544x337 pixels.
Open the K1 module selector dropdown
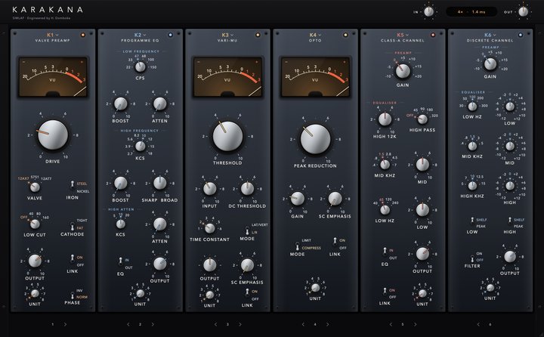coord(53,35)
